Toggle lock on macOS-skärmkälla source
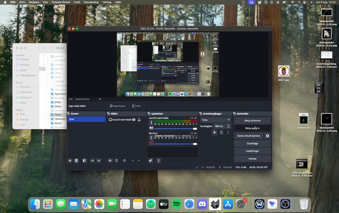Image resolution: width=339 pixels, height=213 pixels. 139,120
